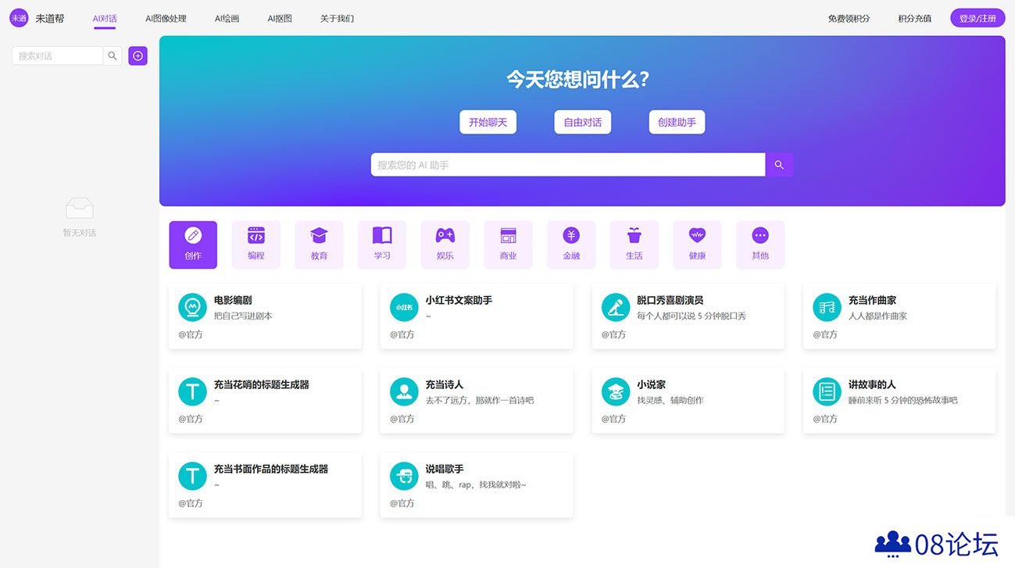Open the 积分充值 link
The image size is (1015, 568).
click(915, 18)
